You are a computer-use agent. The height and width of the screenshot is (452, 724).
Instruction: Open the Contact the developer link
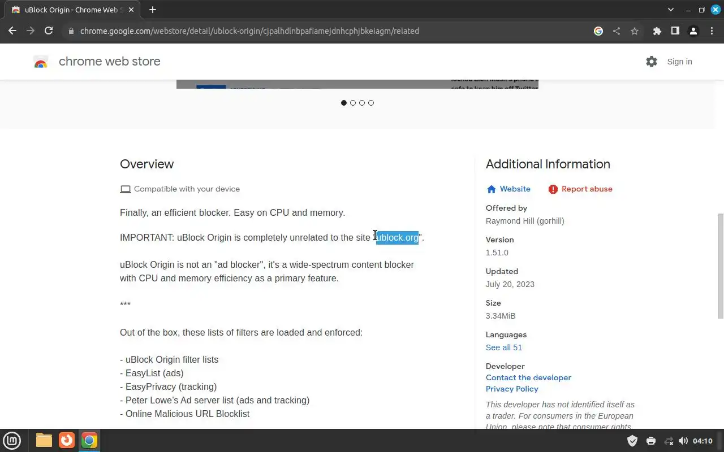click(x=528, y=377)
